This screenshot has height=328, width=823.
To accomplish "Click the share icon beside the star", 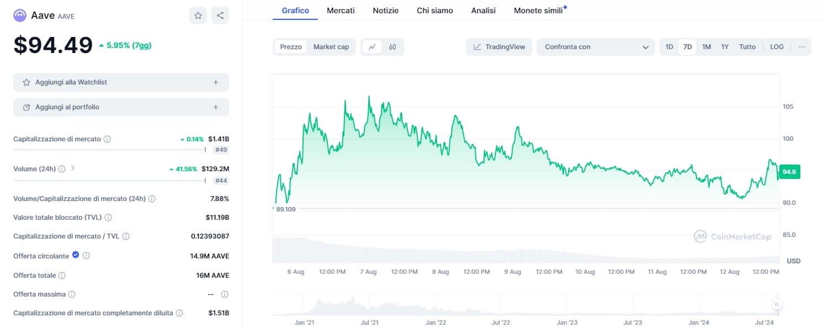I will point(220,15).
